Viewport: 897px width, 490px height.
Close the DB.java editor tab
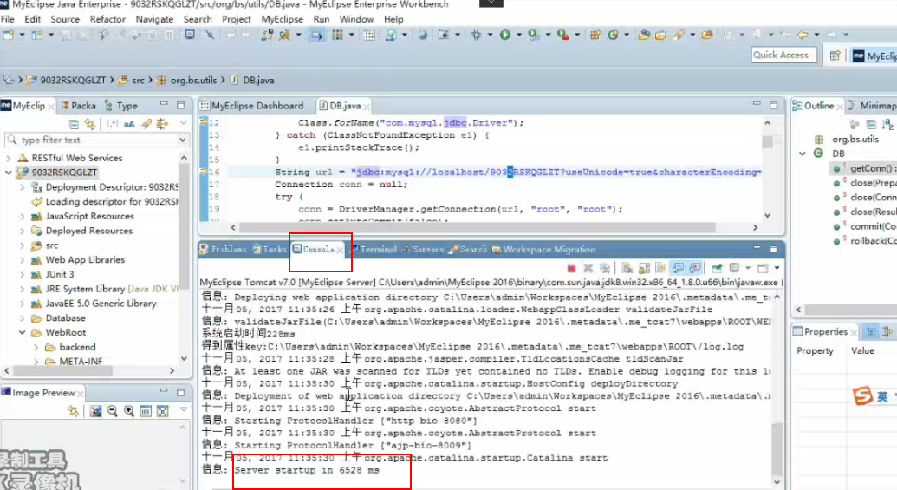pyautogui.click(x=367, y=107)
